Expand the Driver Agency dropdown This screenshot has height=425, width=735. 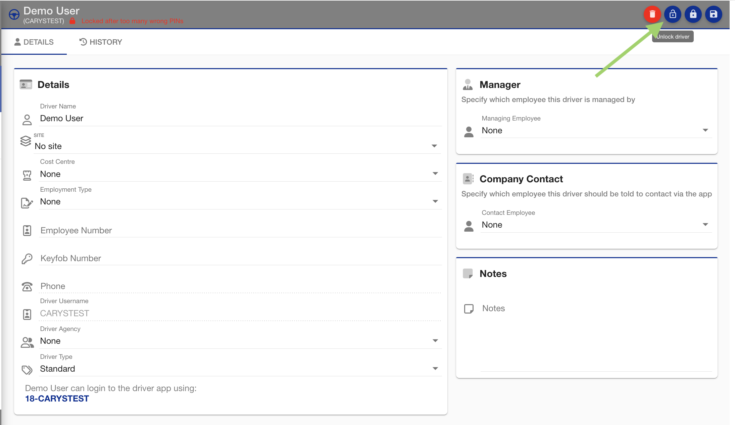(x=240, y=341)
